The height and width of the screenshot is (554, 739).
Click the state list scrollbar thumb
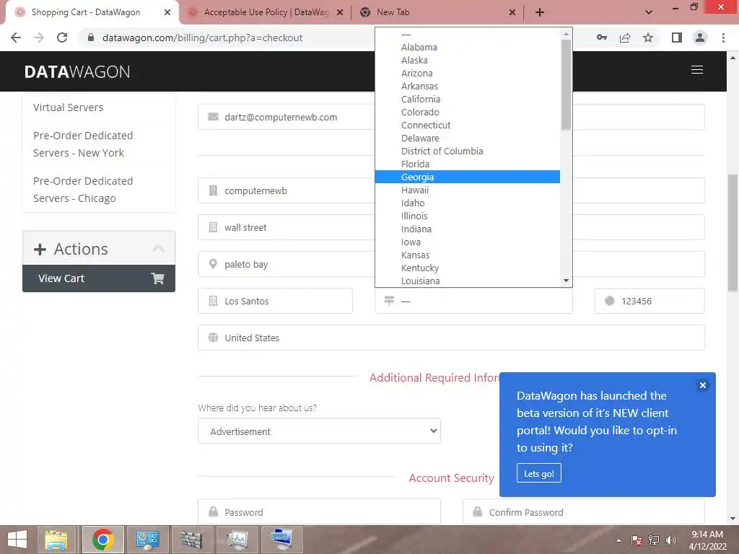pyautogui.click(x=566, y=85)
